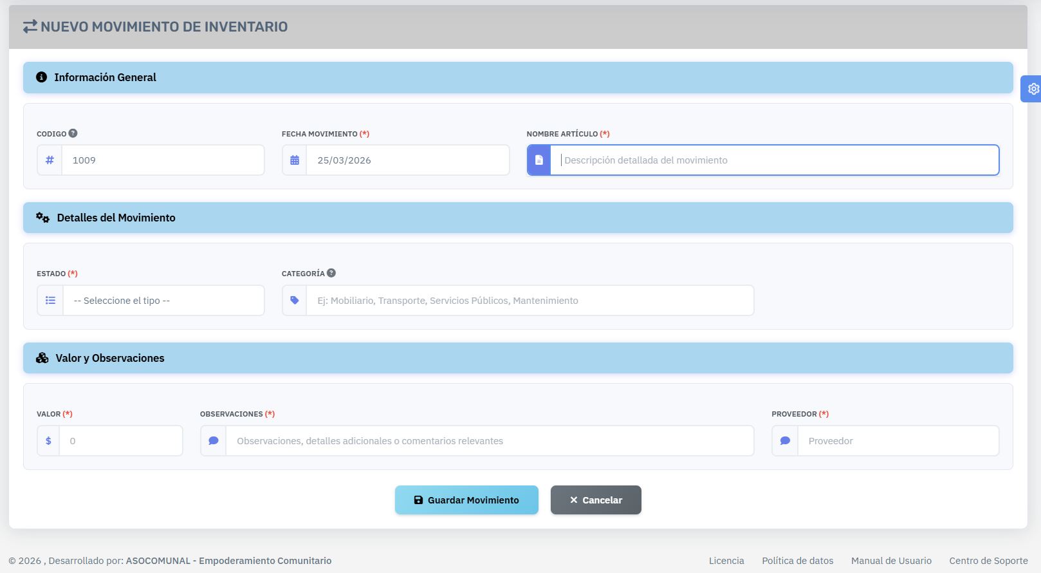
Task: Open the Licencia footer link
Action: tap(726, 561)
